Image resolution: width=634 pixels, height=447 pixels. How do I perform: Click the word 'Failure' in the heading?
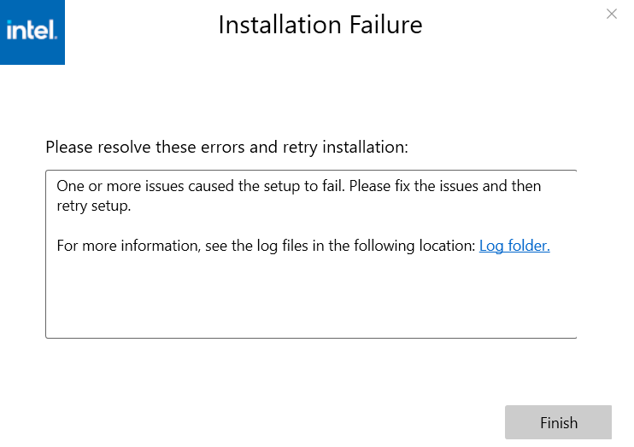pos(384,25)
